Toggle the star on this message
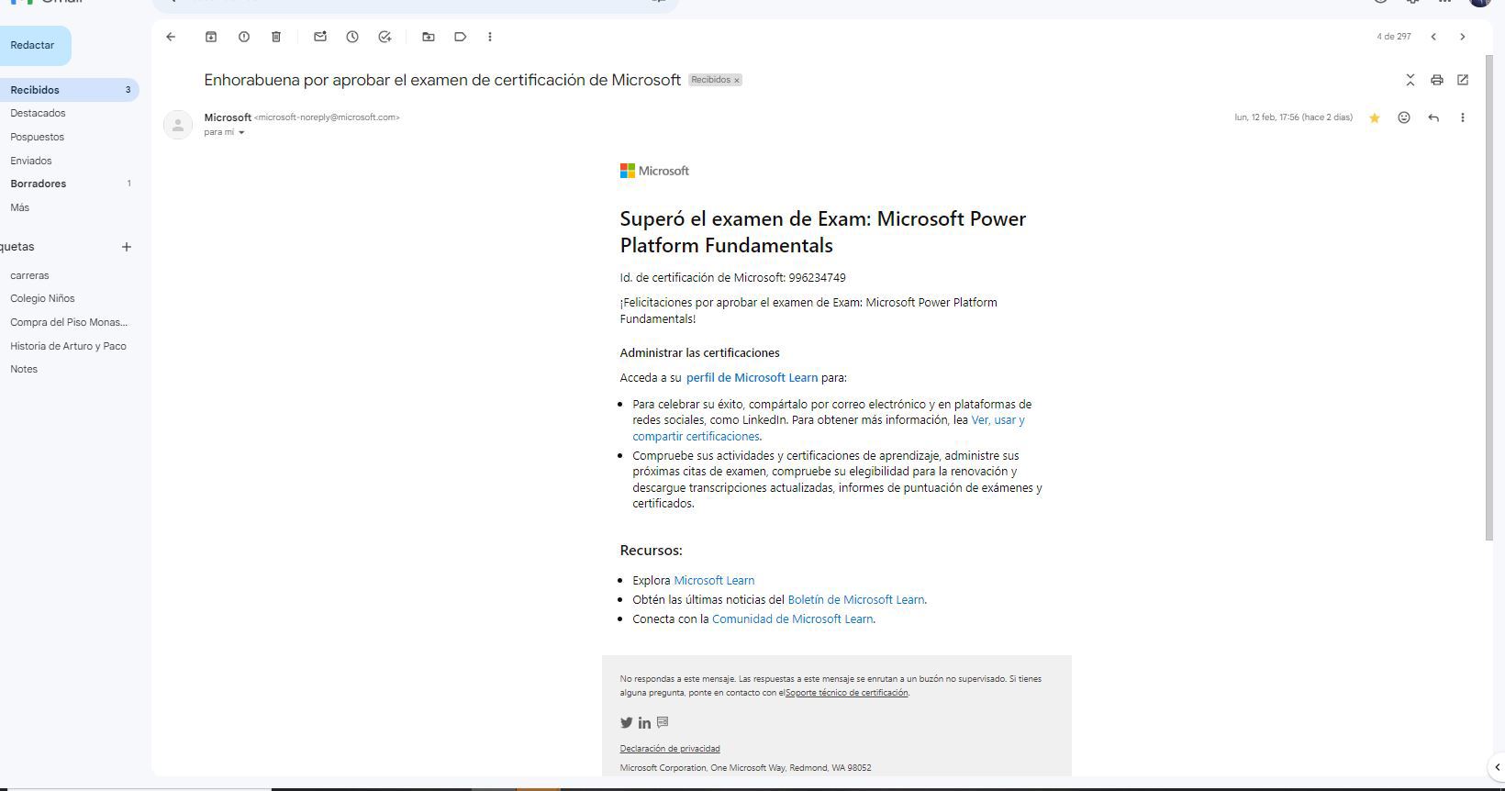The image size is (1505, 791). coord(1375,117)
